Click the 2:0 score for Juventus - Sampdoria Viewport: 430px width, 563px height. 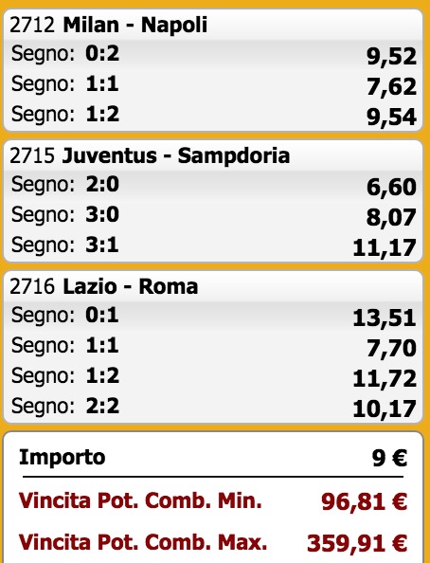[102, 184]
